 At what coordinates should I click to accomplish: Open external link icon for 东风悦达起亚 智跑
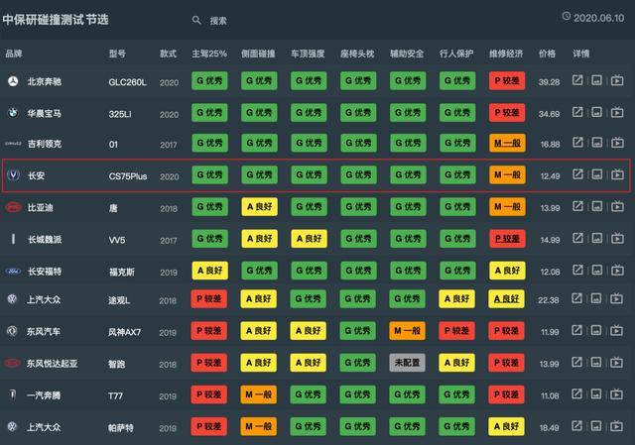576,362
